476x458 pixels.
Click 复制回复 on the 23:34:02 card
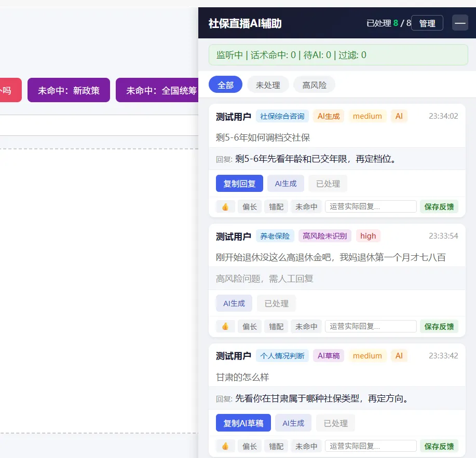[x=239, y=184]
